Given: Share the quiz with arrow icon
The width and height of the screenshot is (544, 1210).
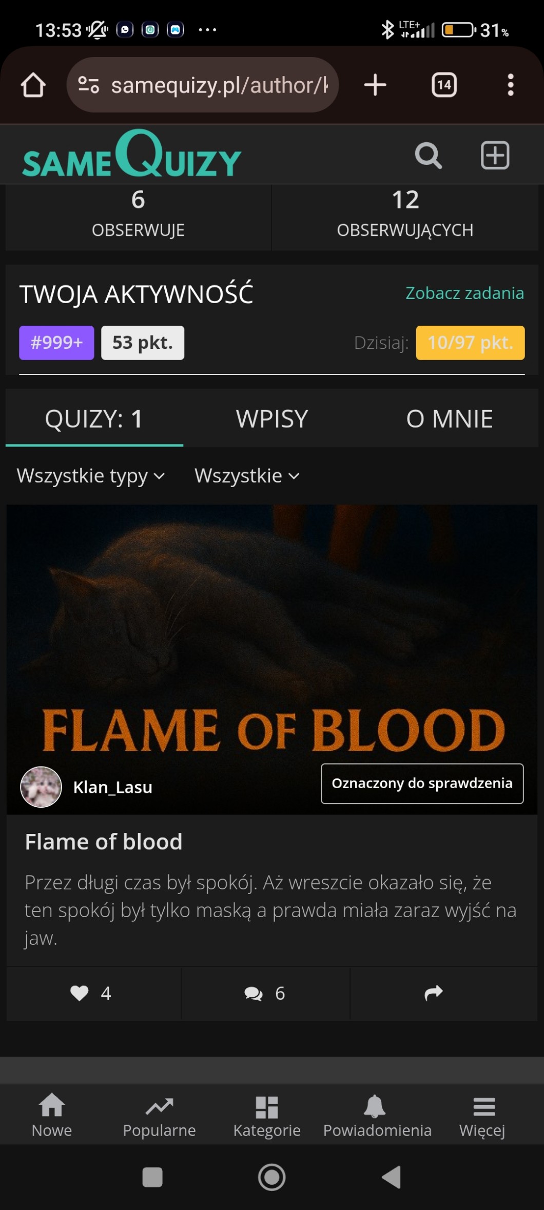Looking at the screenshot, I should pyautogui.click(x=434, y=993).
